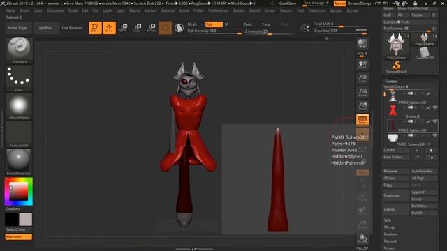Open the Preferences menu
This screenshot has height=251, width=447.
(x=218, y=10)
